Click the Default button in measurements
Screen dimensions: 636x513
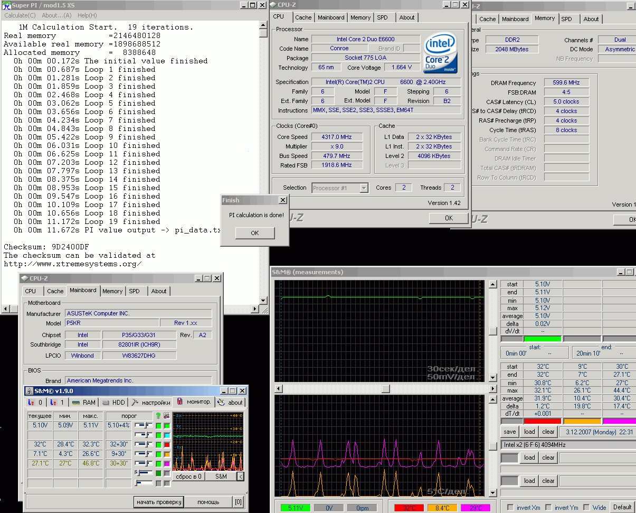coord(622,507)
